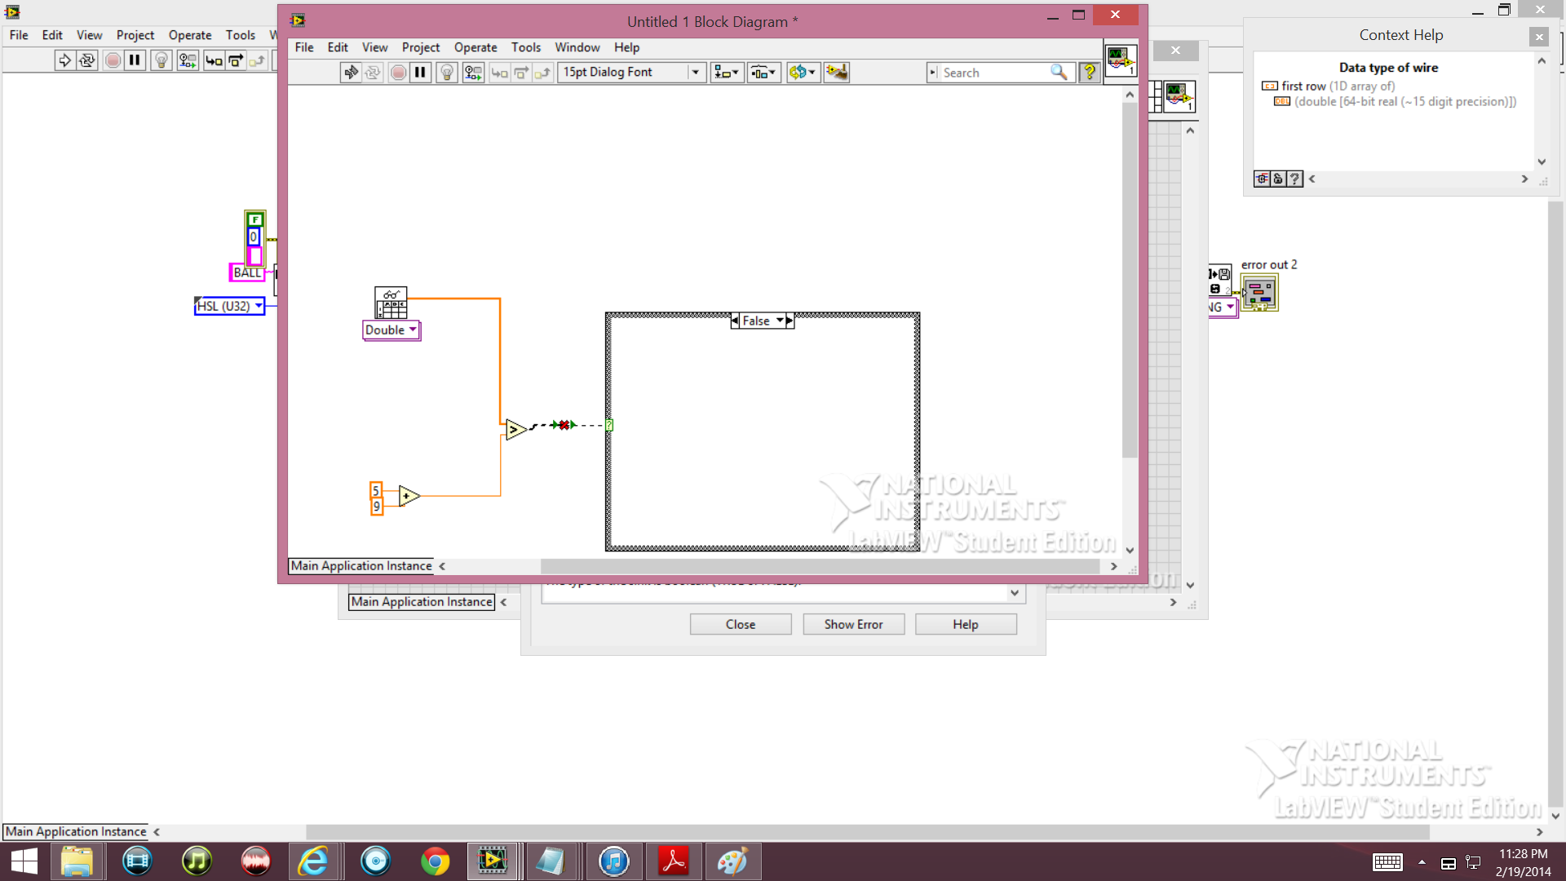This screenshot has height=881, width=1566.
Task: Toggle Highlight Execution light bulb in Untitled 1
Action: pos(447,73)
